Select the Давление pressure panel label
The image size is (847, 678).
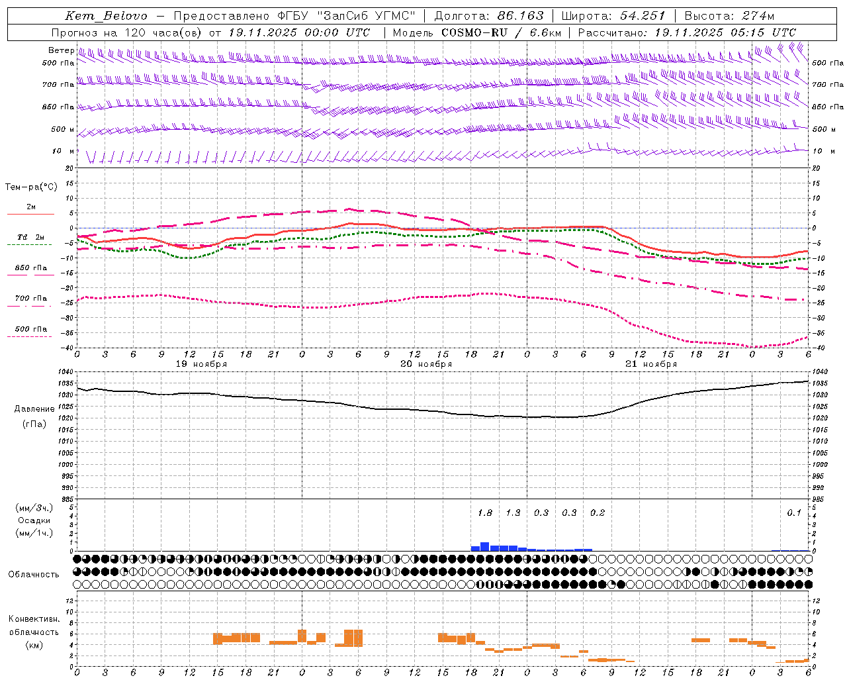tap(34, 409)
